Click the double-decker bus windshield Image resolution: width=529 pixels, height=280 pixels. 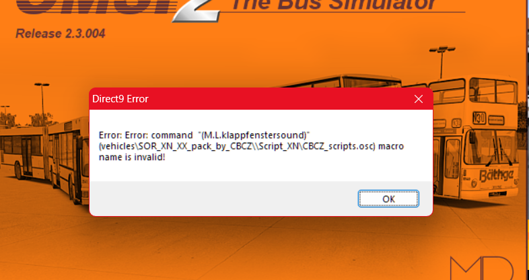(x=490, y=147)
